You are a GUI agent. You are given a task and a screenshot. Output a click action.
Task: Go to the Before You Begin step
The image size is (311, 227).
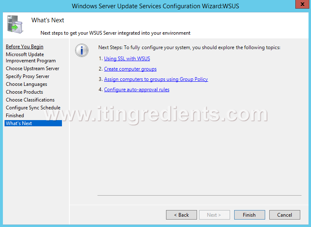(x=25, y=47)
